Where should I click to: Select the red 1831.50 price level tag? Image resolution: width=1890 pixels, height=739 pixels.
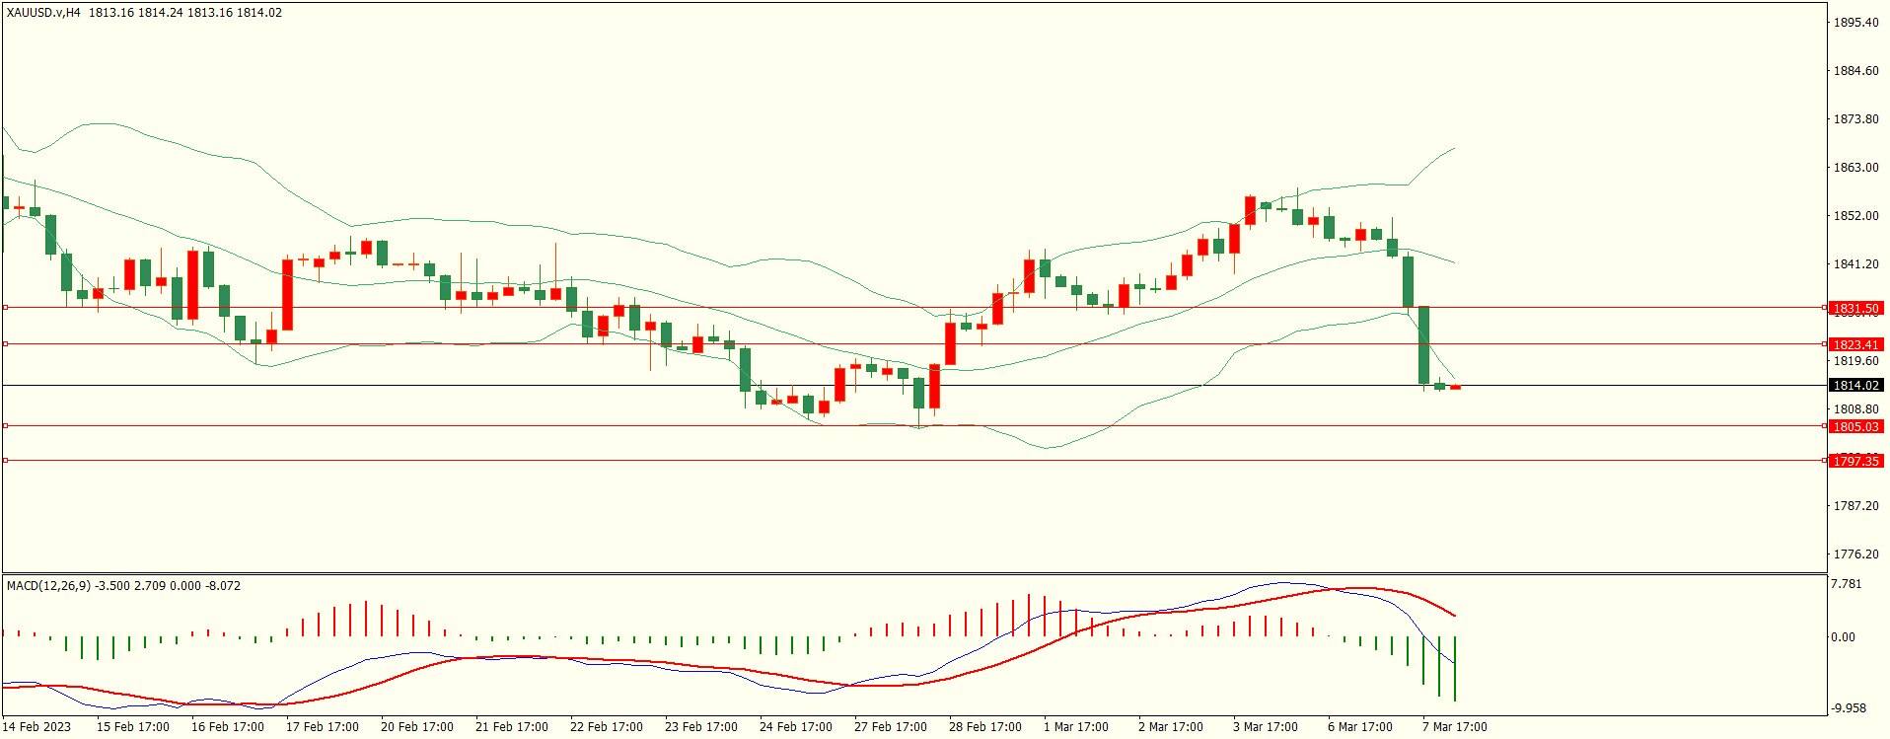(1855, 309)
